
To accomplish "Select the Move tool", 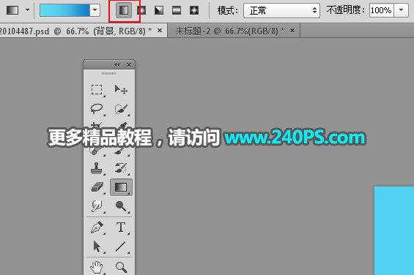I will 121,90.
